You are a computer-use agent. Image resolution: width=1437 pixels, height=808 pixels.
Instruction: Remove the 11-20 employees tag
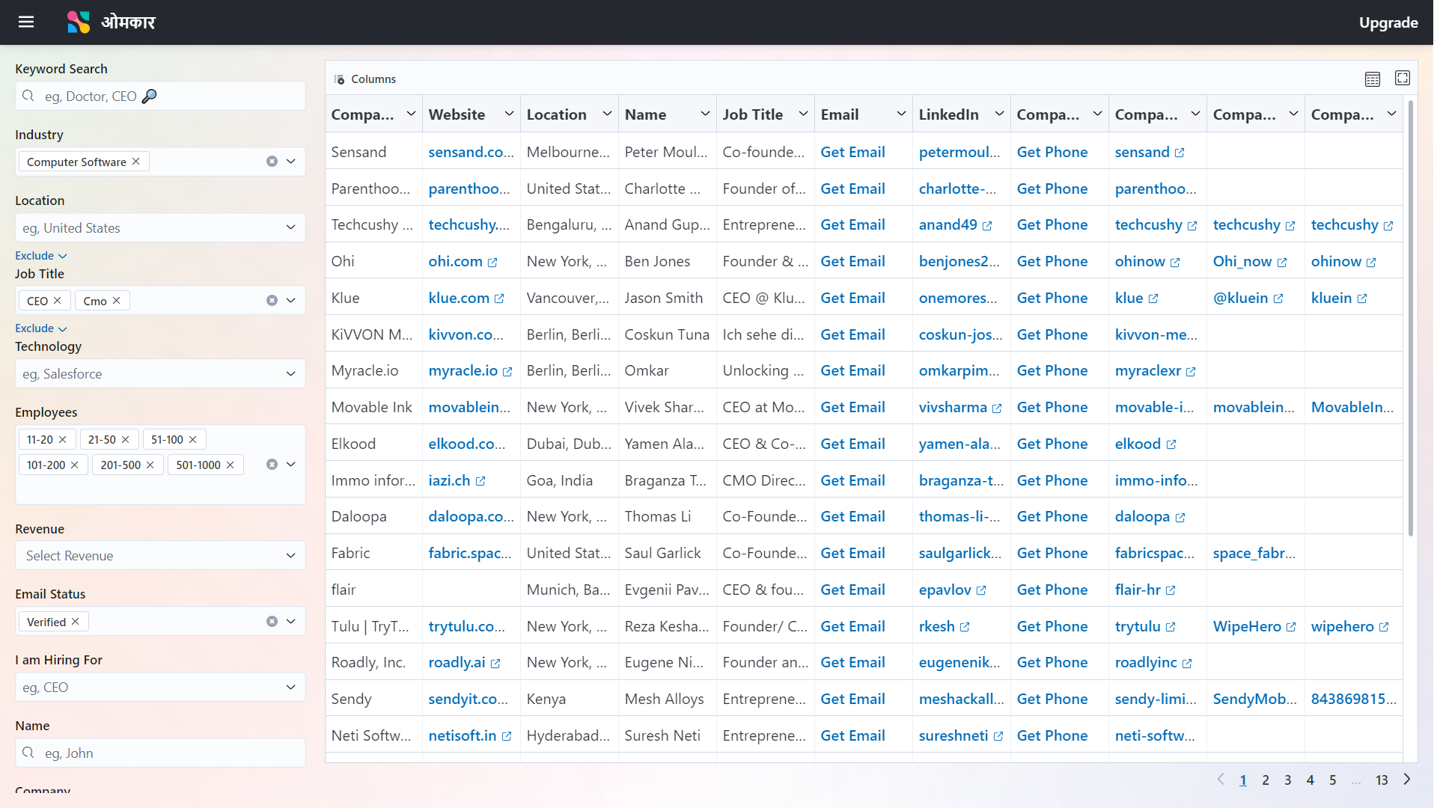pos(62,439)
